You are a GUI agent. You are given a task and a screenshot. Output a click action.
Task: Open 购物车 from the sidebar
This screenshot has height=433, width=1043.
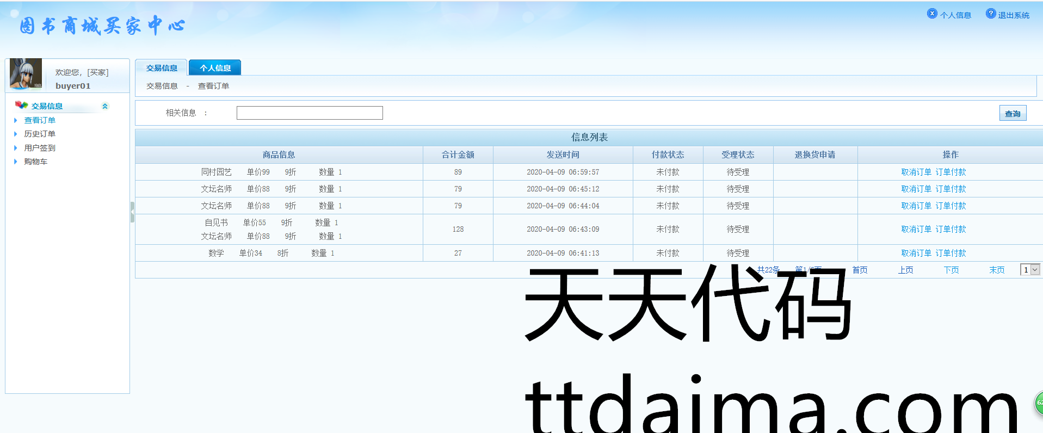tap(36, 162)
